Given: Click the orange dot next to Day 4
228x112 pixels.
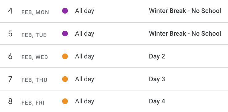Looking at the screenshot, I should [x=65, y=101].
